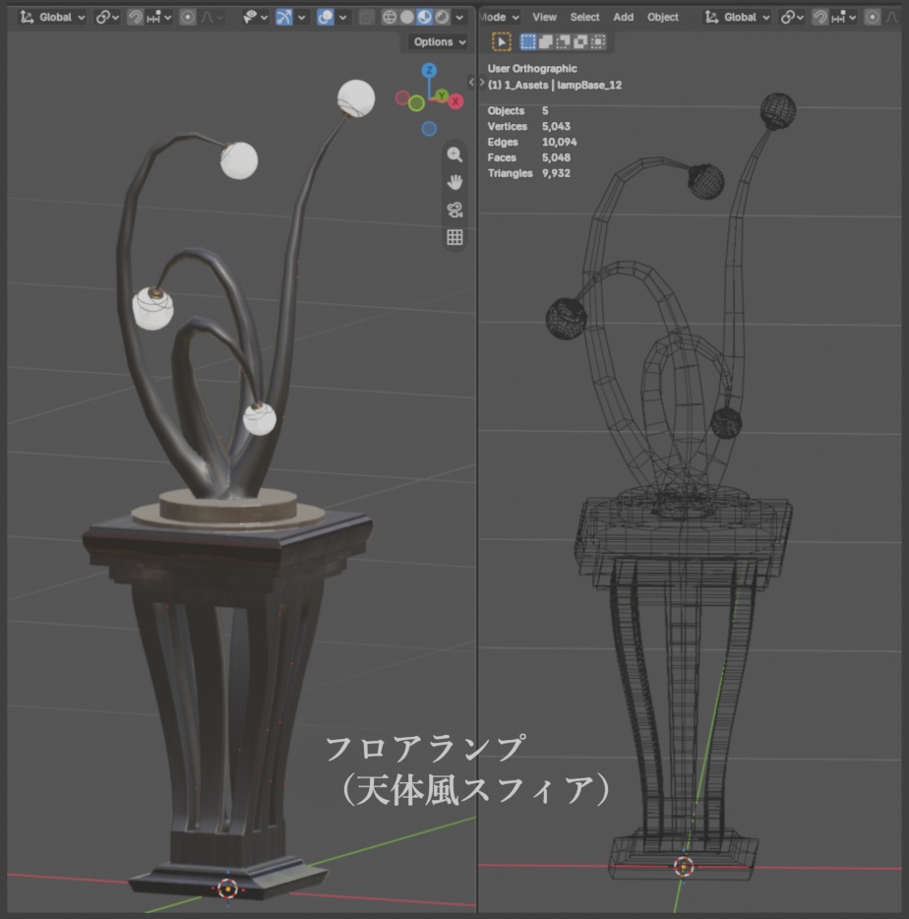
Task: Toggle camera view with the camera icon
Action: (x=454, y=210)
